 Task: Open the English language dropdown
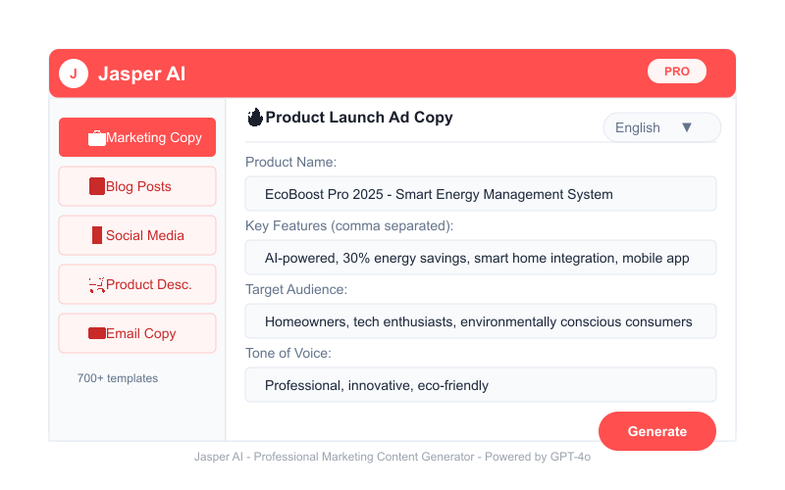[661, 127]
